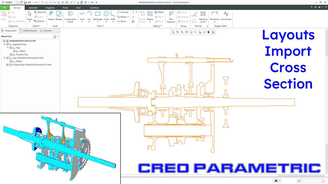Click Zoom Out icon in graphics toolbar

[x=182, y=32]
